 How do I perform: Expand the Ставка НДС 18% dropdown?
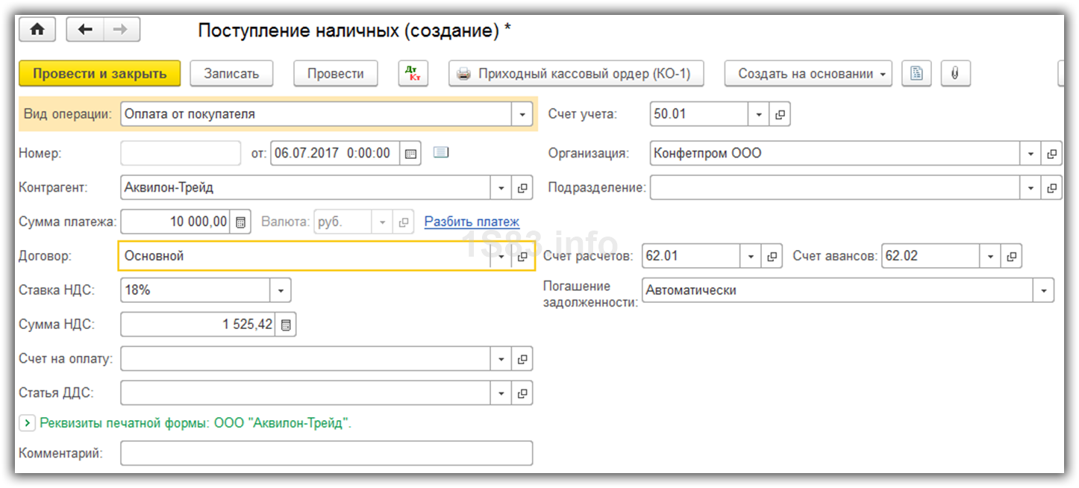coord(281,290)
